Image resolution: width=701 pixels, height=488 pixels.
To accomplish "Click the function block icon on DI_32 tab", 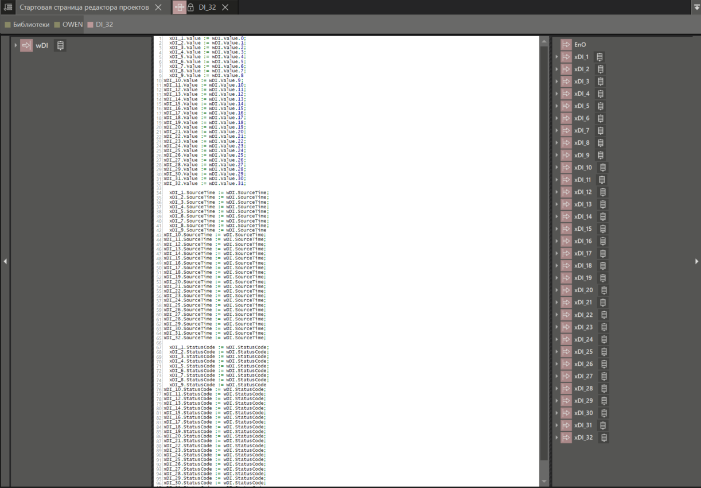I will [179, 7].
